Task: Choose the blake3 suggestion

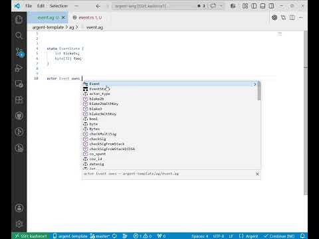Action: point(170,109)
